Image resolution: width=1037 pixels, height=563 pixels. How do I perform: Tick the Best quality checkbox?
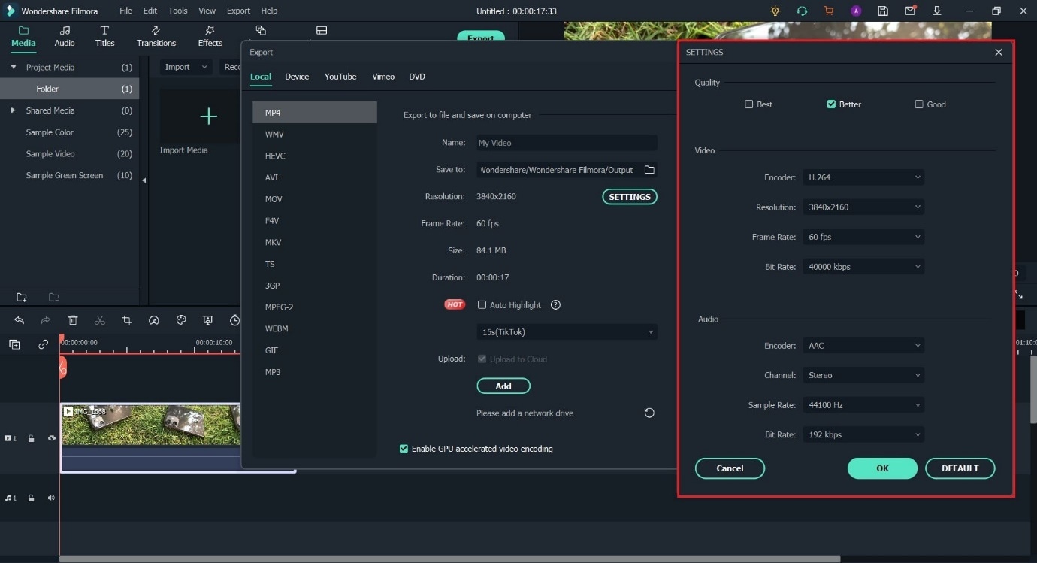click(x=749, y=104)
